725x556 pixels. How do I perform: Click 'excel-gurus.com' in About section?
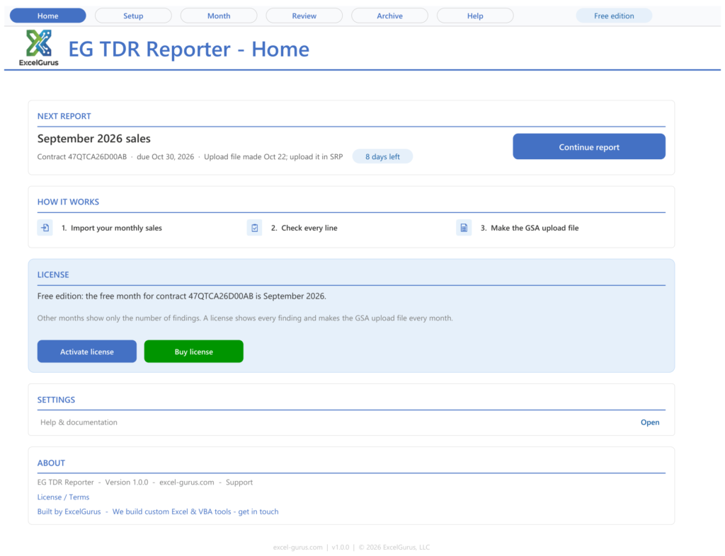(x=187, y=482)
